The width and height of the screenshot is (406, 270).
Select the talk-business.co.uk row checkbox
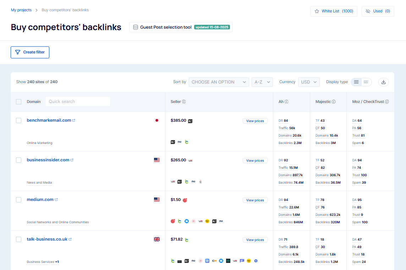pyautogui.click(x=19, y=239)
